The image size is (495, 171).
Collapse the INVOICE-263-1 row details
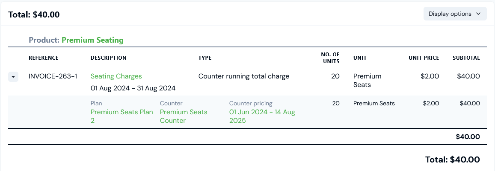13,77
